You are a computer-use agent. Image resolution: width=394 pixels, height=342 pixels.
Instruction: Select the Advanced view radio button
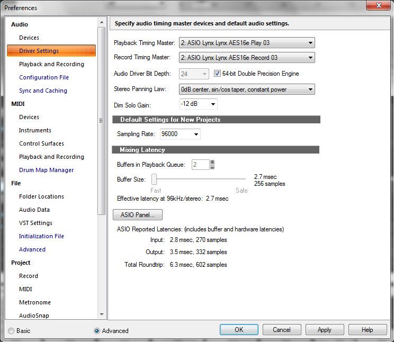click(x=96, y=331)
